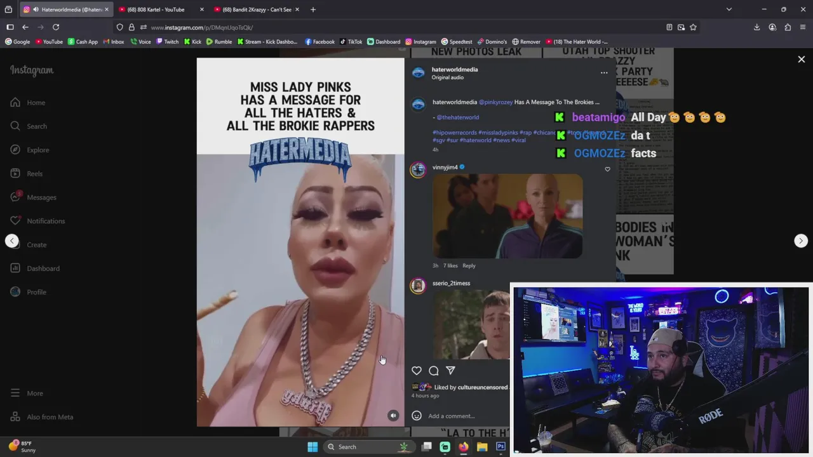
Task: Open Firefox from taskbar
Action: click(464, 447)
